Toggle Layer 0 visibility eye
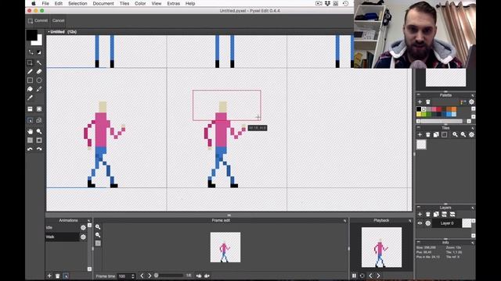This screenshot has width=501, height=281. tap(420, 223)
